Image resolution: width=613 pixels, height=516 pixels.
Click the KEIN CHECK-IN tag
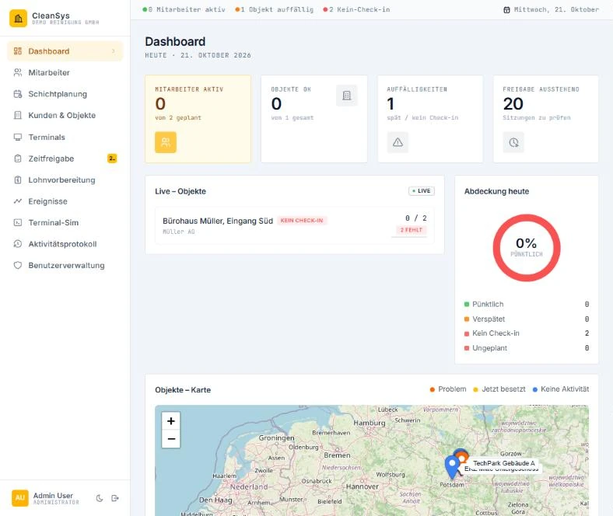302,221
